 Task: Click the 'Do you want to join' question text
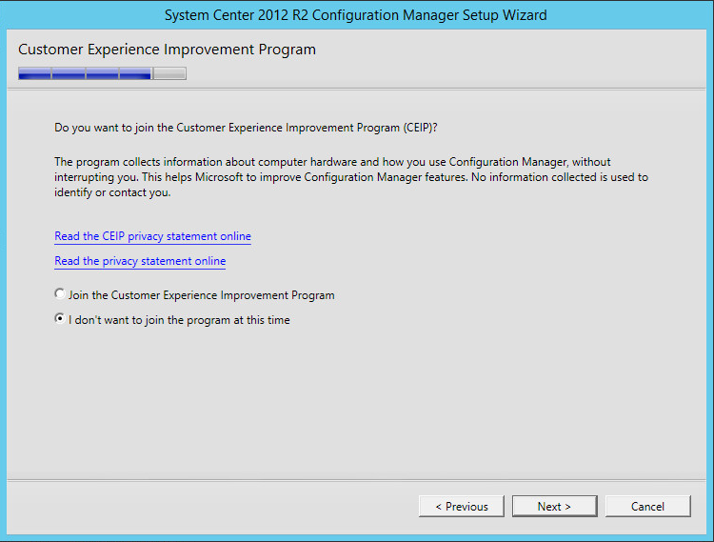click(x=246, y=127)
